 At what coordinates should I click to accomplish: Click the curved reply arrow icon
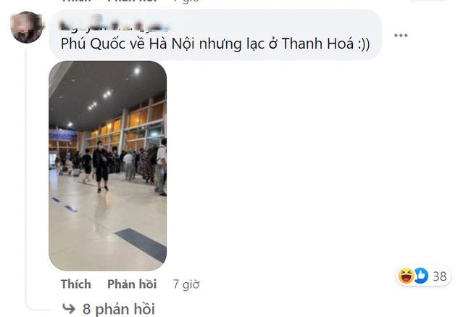click(69, 309)
